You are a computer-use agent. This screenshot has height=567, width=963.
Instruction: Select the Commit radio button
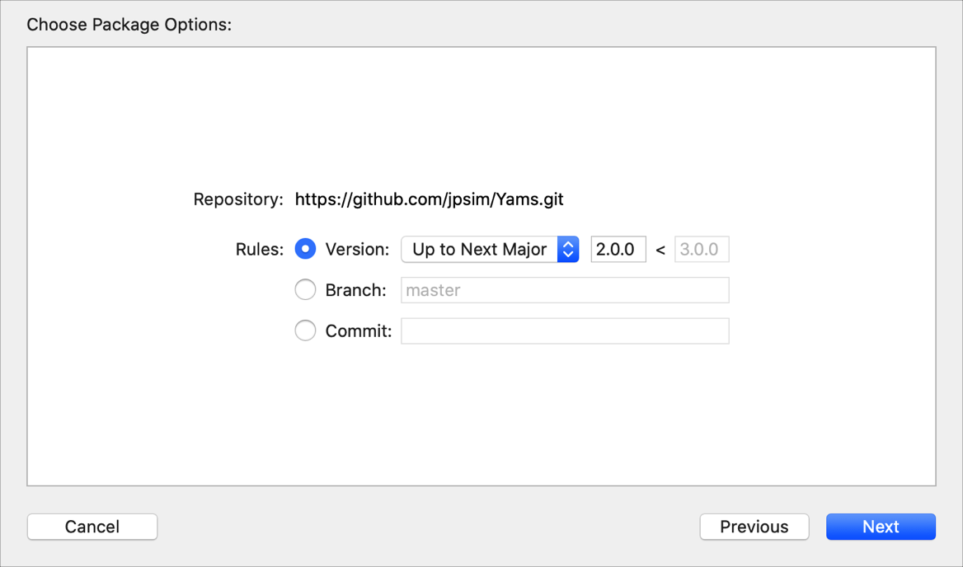pyautogui.click(x=305, y=331)
